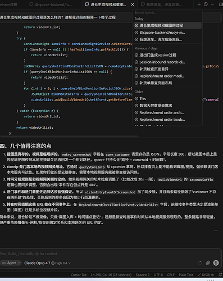Click inline code entry_screenshot
The height and width of the screenshot is (281, 223).
(76, 155)
